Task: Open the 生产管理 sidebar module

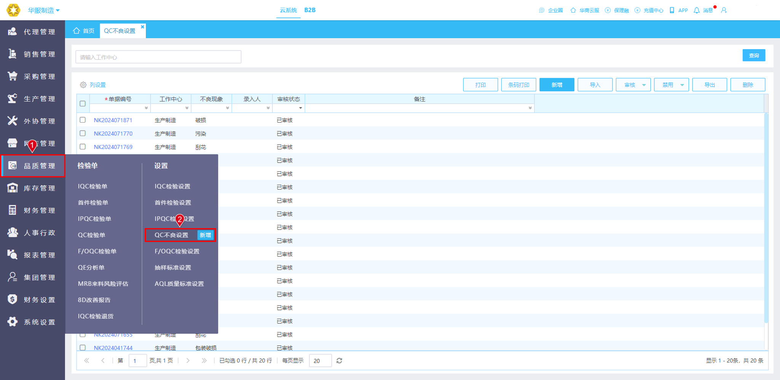Action: click(32, 99)
